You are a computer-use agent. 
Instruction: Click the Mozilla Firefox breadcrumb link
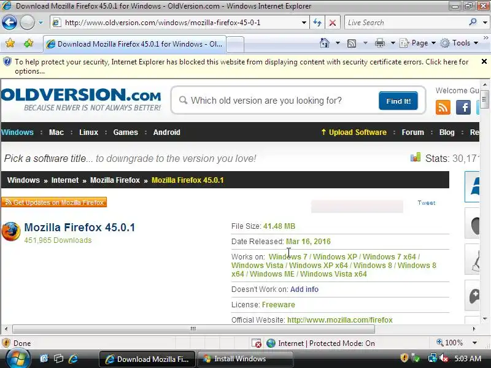(x=115, y=180)
